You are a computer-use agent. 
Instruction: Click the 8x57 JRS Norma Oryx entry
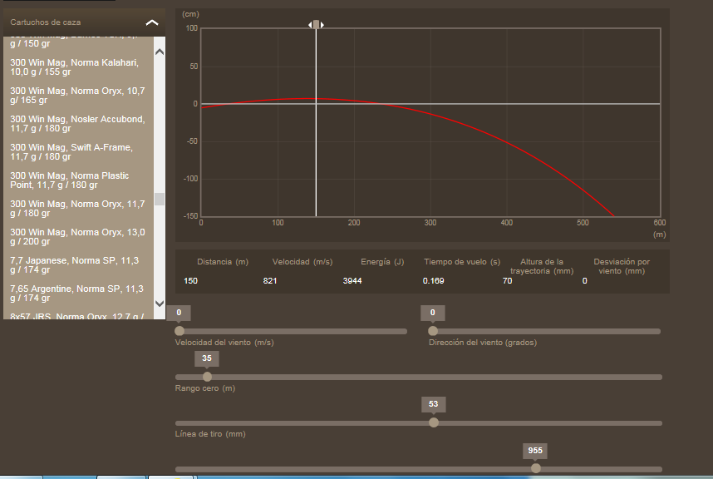[x=76, y=316]
